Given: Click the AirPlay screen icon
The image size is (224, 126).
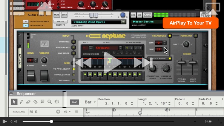Looking at the screenshot, I should click(213, 9).
